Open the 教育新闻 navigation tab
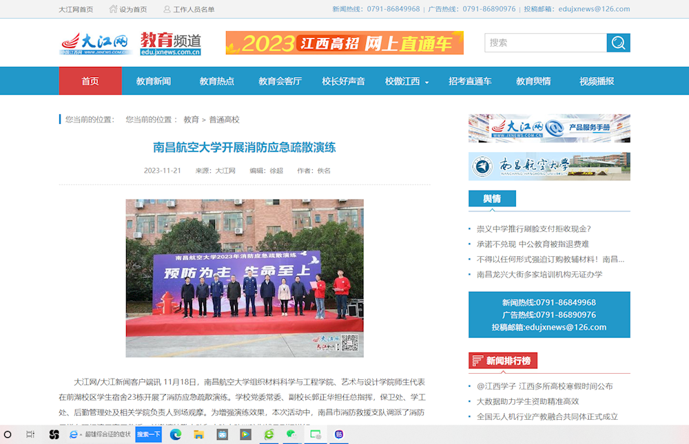The image size is (689, 444). coord(153,81)
